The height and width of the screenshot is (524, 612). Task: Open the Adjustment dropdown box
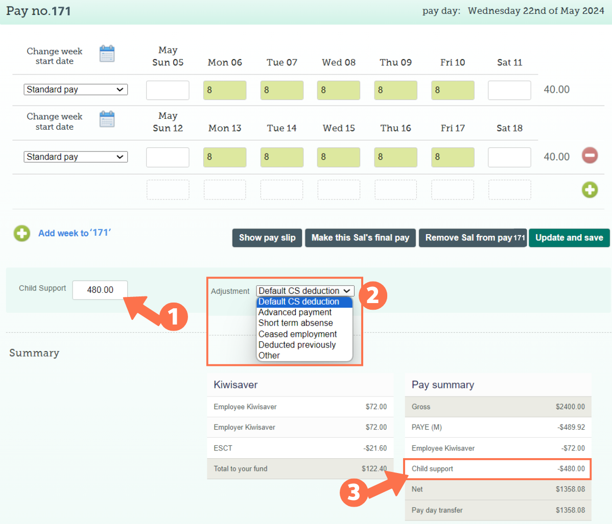304,291
